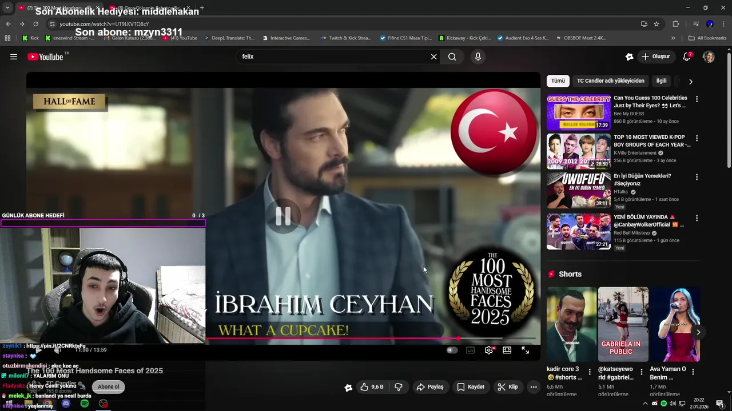Open the tab search dropdown arrow
Screen dimensions: 732x411
tap(7, 8)
